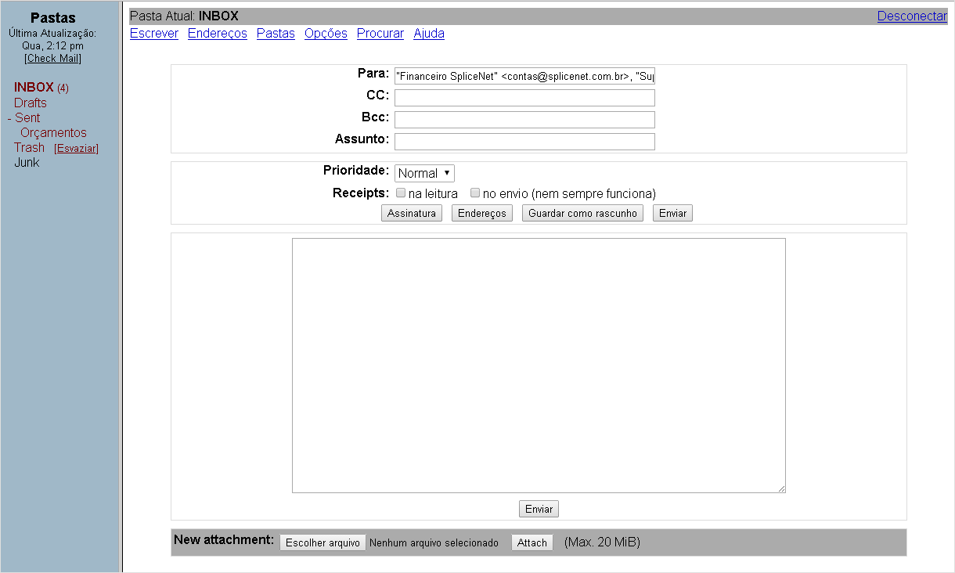The width and height of the screenshot is (955, 573).
Task: Open the Opções menu link
Action: click(x=326, y=34)
